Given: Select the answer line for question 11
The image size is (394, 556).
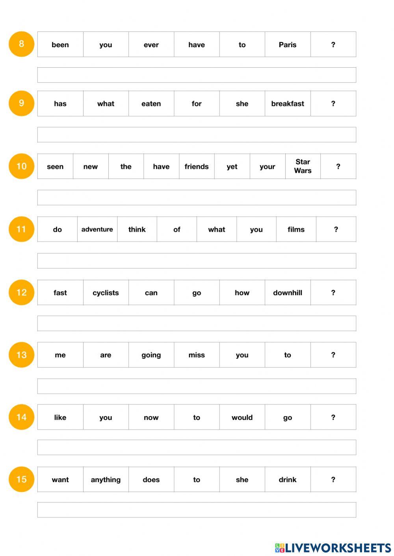Looking at the screenshot, I should pos(197,261).
